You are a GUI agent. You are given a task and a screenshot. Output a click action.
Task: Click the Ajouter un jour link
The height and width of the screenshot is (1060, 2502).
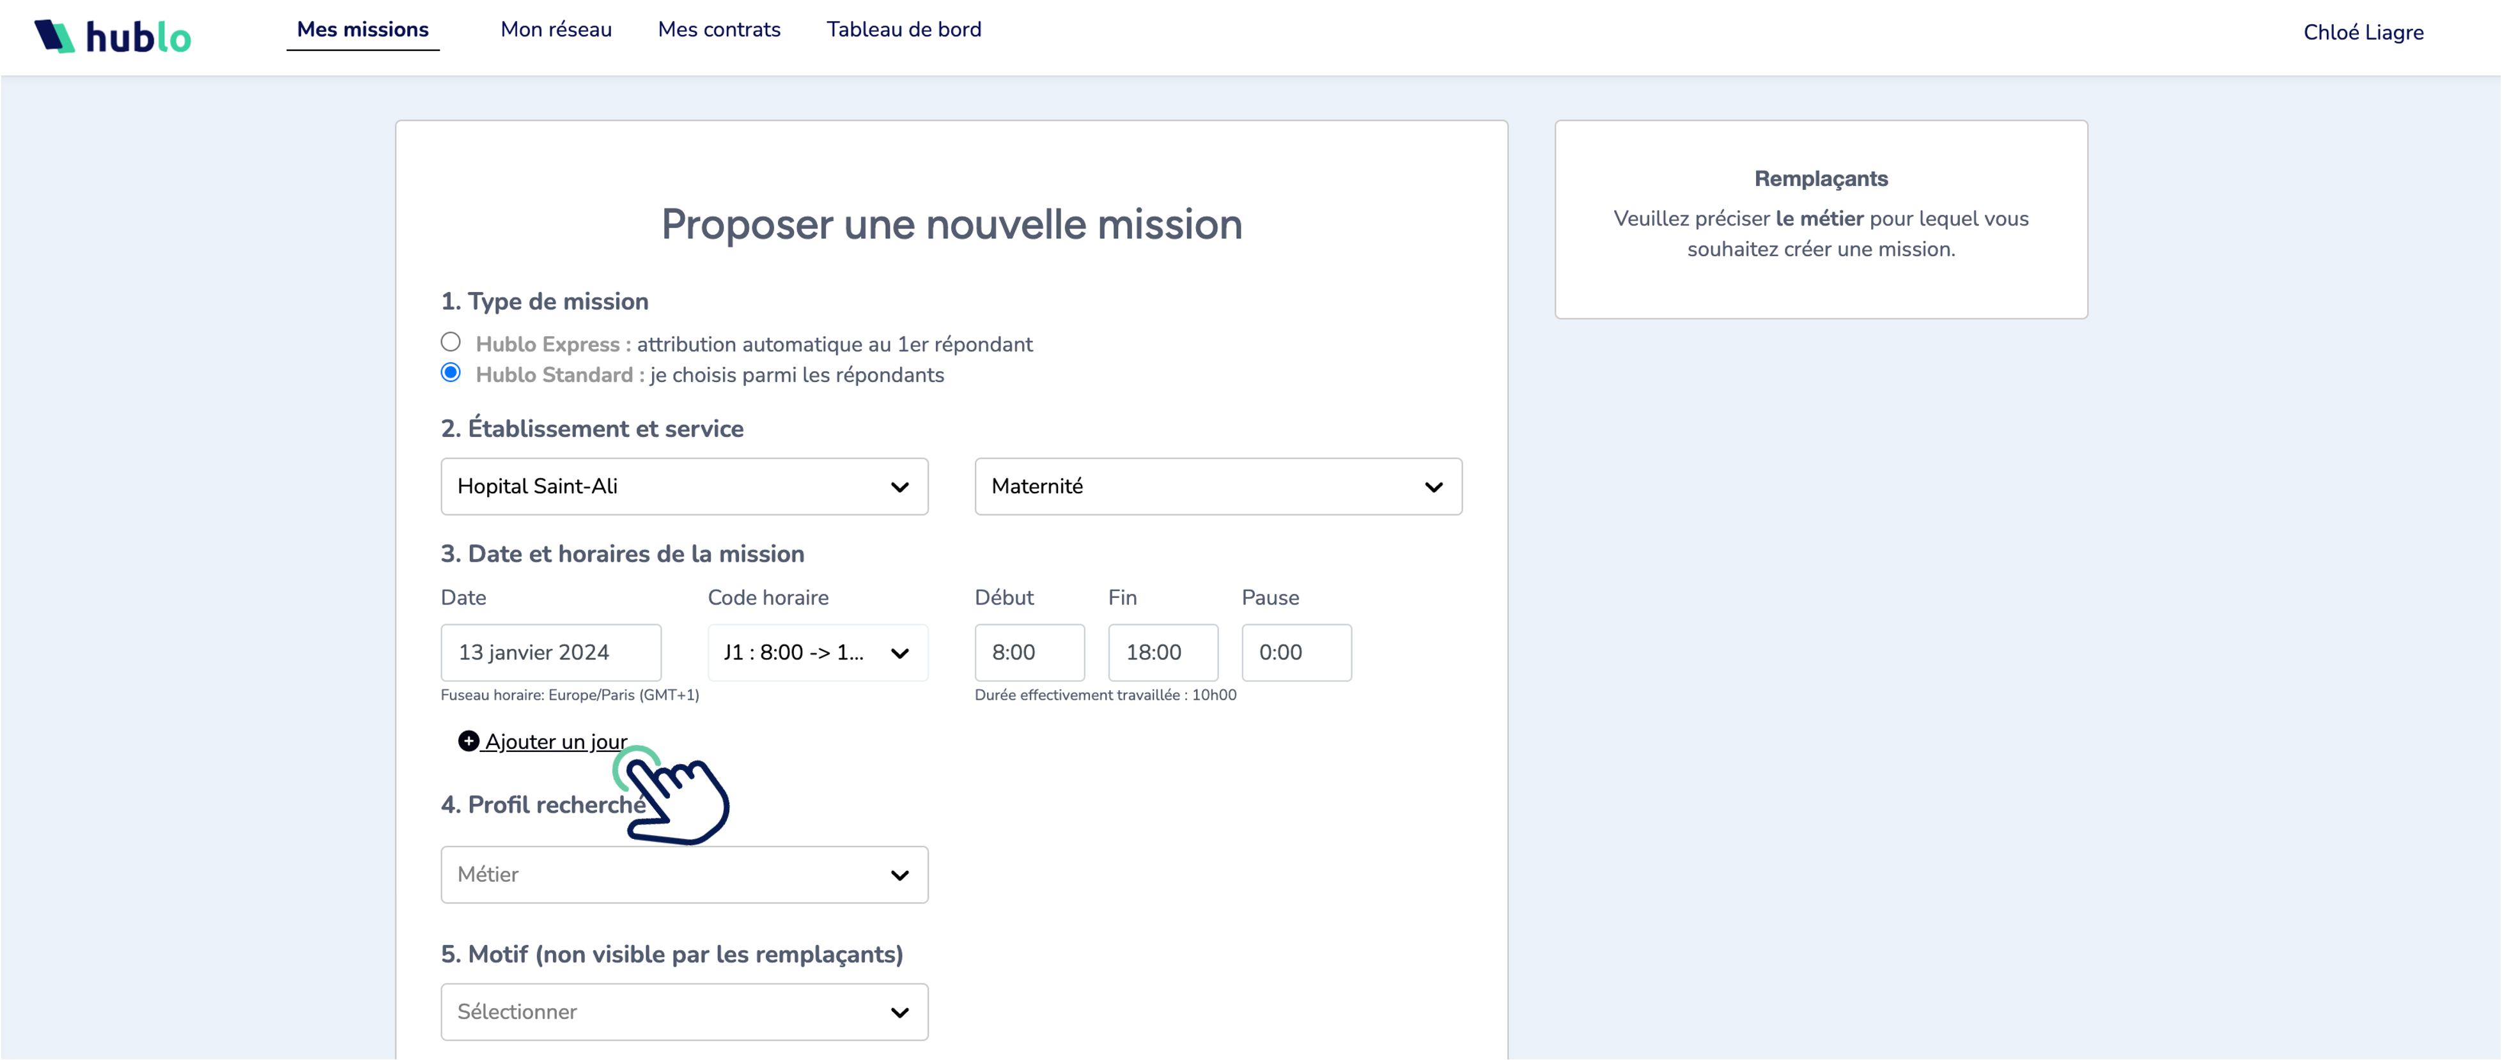coord(556,742)
